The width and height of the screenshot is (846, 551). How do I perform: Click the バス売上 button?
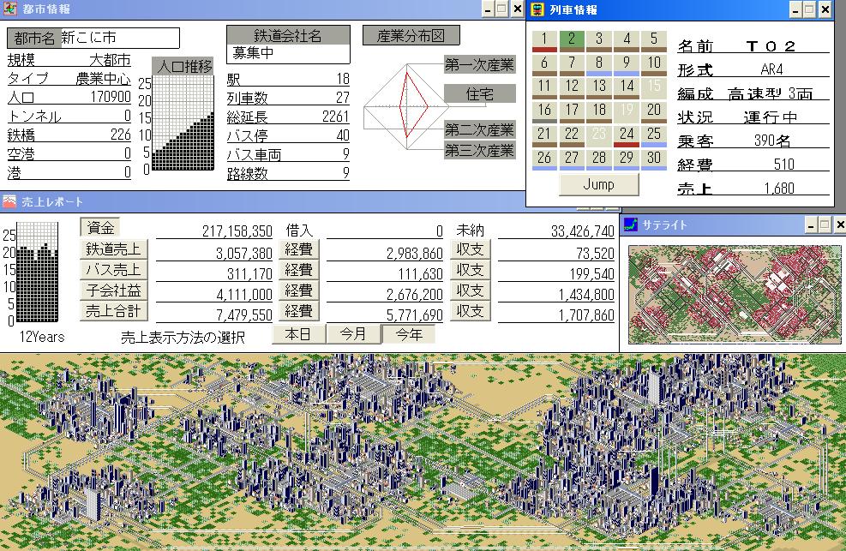point(113,270)
